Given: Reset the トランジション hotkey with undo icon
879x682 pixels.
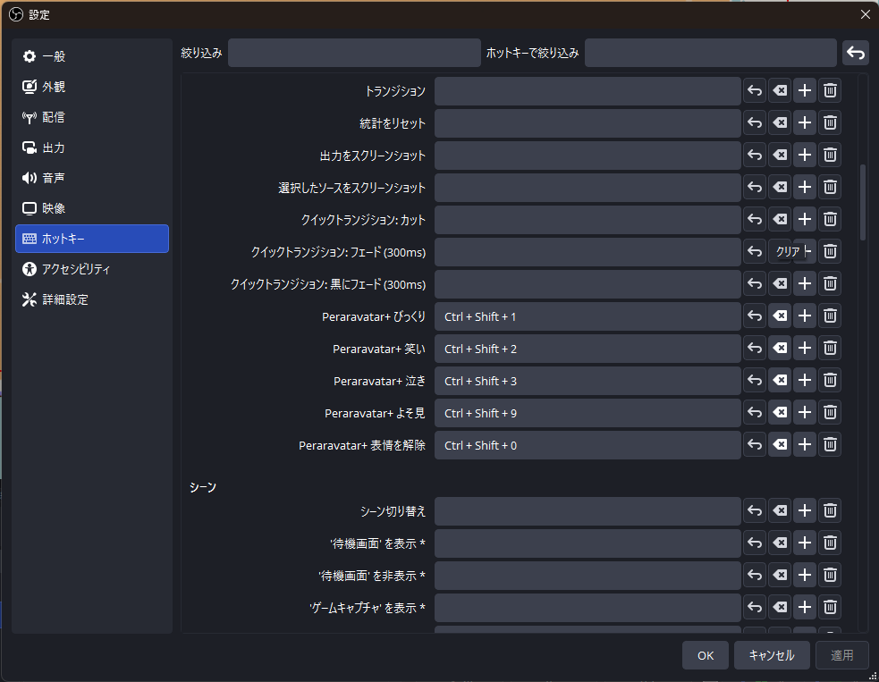Looking at the screenshot, I should tap(755, 90).
